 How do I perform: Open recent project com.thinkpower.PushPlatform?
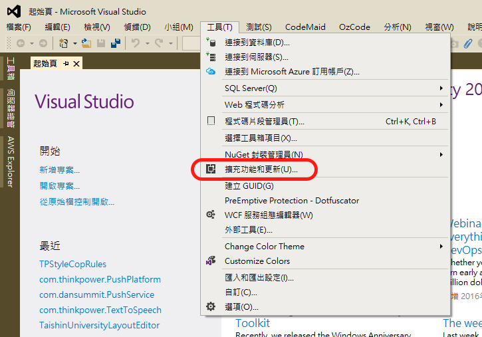coord(100,280)
